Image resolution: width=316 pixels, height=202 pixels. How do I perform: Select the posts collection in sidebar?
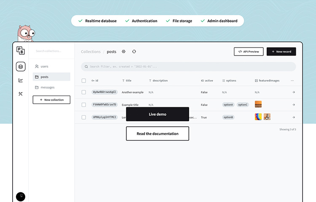point(51,77)
